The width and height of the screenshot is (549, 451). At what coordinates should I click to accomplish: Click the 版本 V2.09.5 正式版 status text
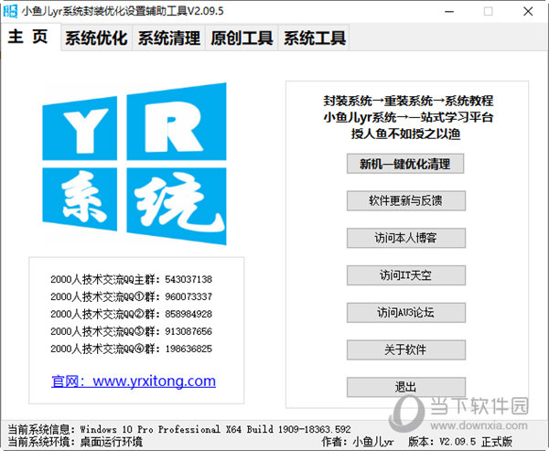[x=460, y=442]
